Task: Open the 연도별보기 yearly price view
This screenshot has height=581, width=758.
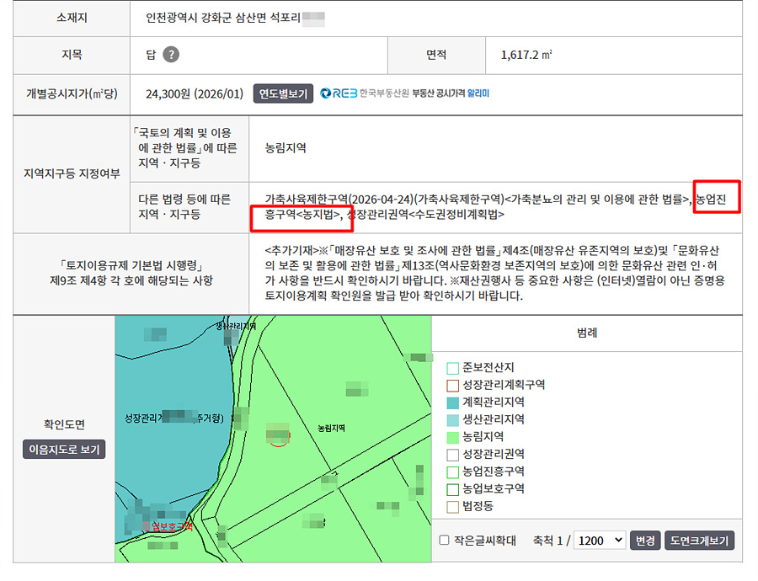Action: coord(283,93)
